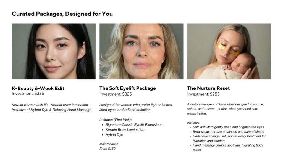Select the Nurture Reset mother and baby image
The height and width of the screenshot is (159, 283).
[x=229, y=52]
